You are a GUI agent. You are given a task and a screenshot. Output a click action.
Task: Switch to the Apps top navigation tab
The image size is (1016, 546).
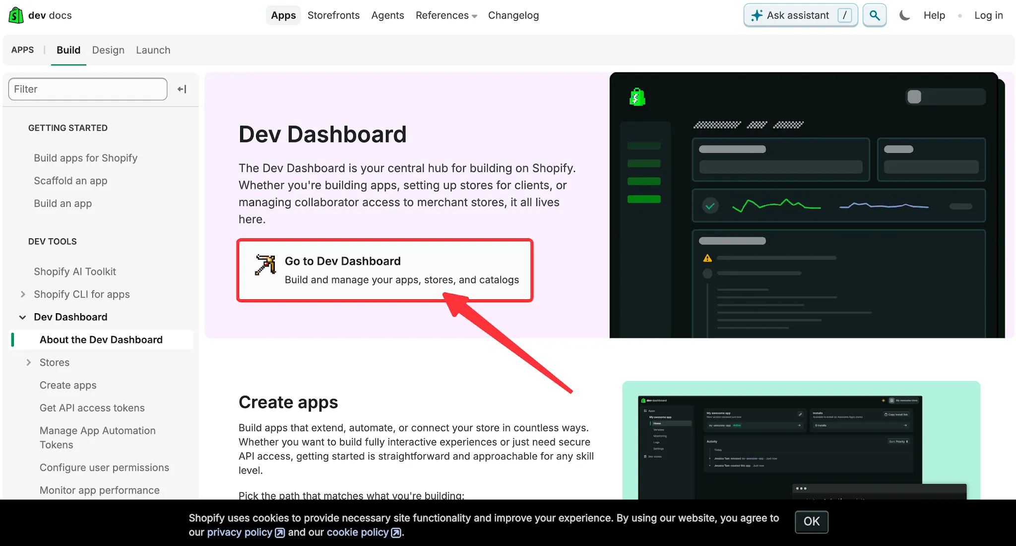[283, 15]
